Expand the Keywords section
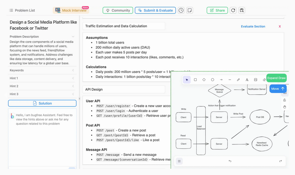The height and width of the screenshot is (175, 295). (x=42, y=70)
